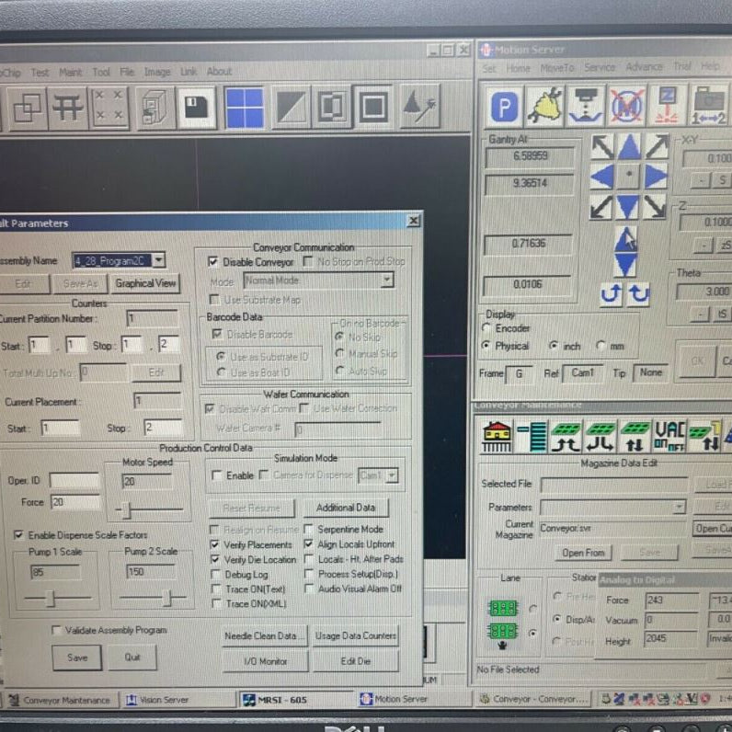The image size is (732, 732).
Task: Click the X pattern grid toolbar icon
Action: [x=108, y=108]
